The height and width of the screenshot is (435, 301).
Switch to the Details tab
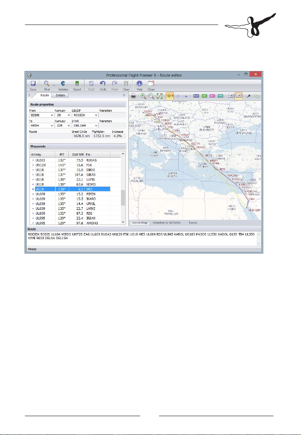point(60,95)
